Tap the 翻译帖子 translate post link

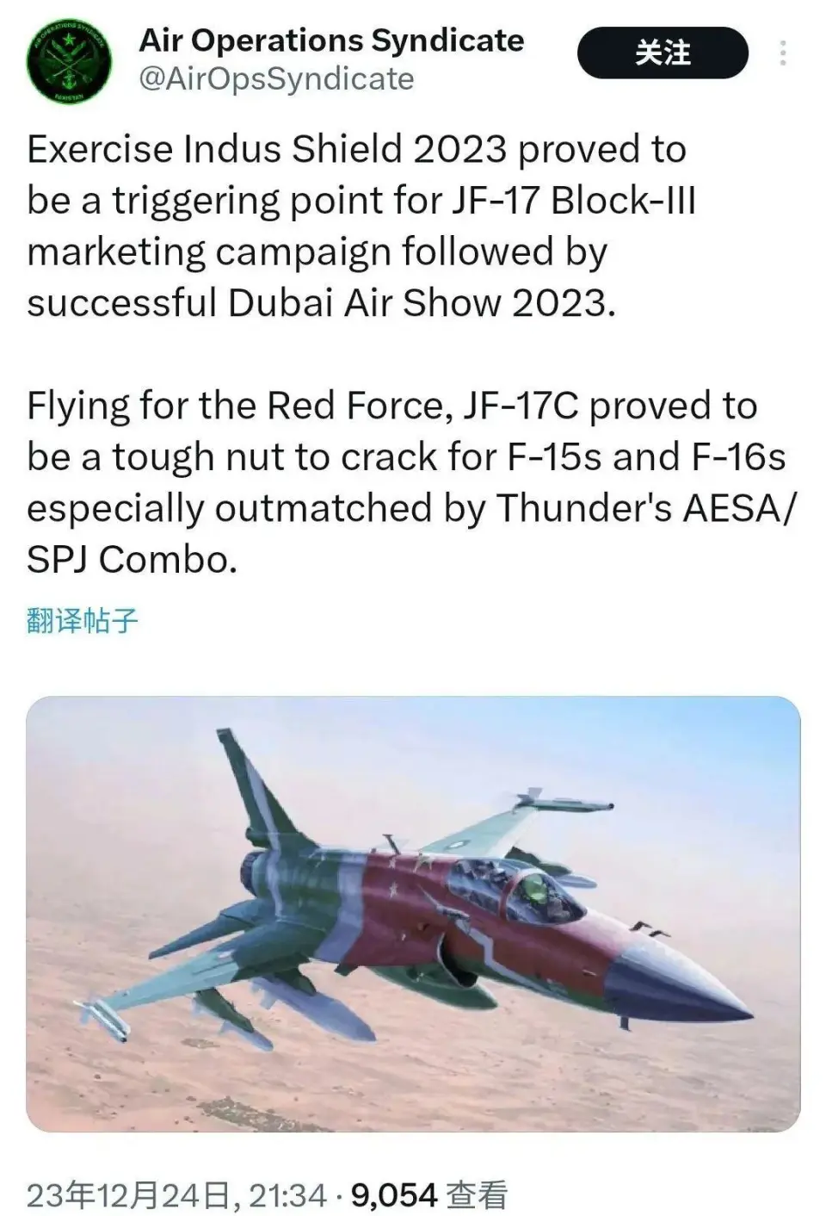[83, 620]
